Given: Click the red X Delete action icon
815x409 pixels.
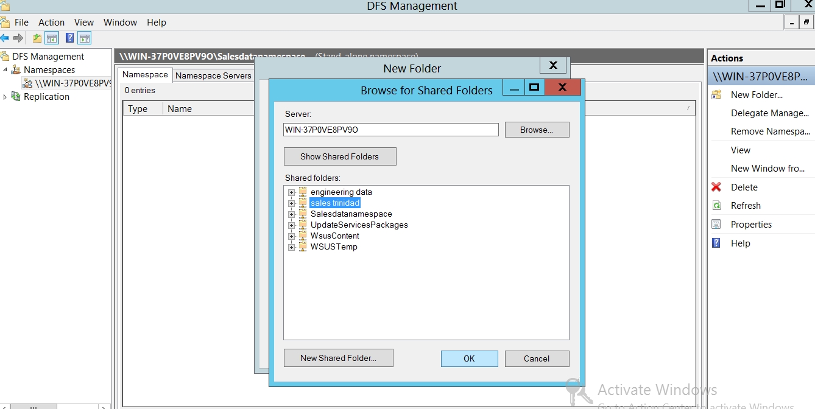Looking at the screenshot, I should pos(716,187).
